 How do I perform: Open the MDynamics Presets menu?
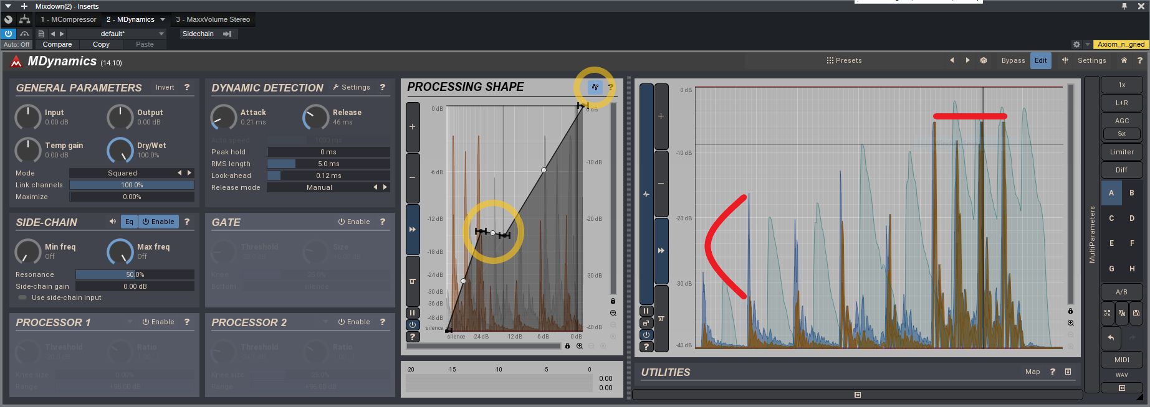[845, 60]
